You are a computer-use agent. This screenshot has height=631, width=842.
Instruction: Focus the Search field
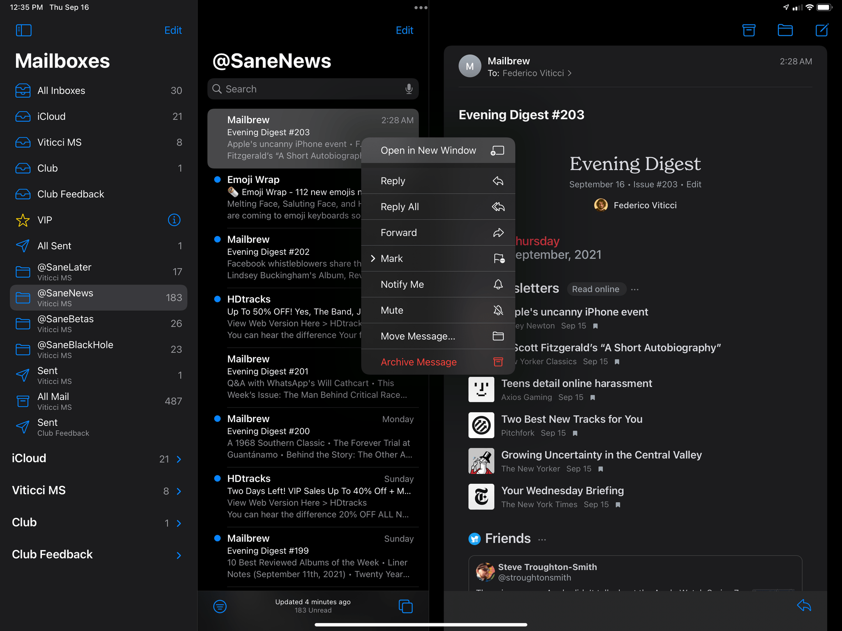pos(313,89)
